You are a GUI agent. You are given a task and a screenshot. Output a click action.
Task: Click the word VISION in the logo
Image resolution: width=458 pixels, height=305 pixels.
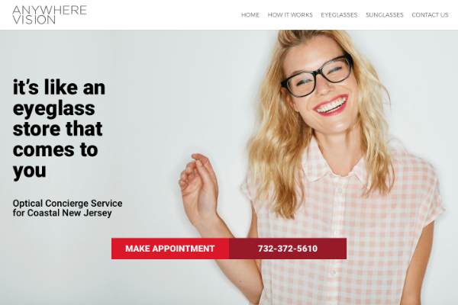click(x=34, y=20)
